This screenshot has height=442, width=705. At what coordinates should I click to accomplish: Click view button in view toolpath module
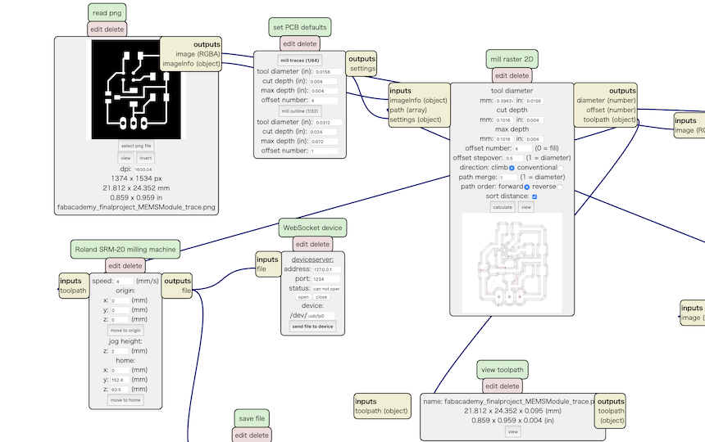coord(512,431)
